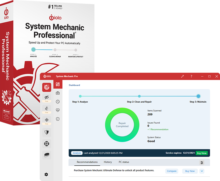This screenshot has width=220, height=181.
Task: Open the settings gear at sidebar bottom
Action: [x=46, y=175]
